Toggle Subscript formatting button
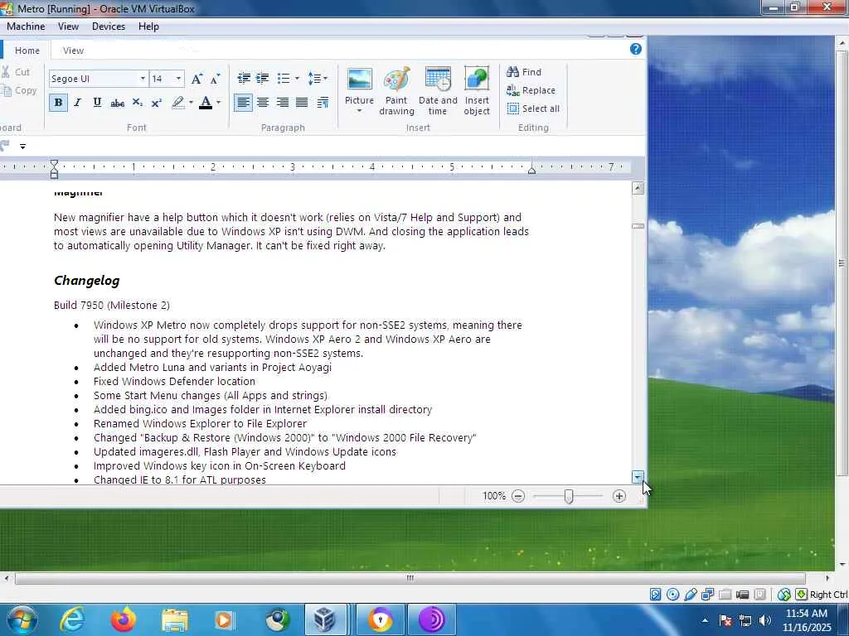The height and width of the screenshot is (636, 849). [138, 103]
